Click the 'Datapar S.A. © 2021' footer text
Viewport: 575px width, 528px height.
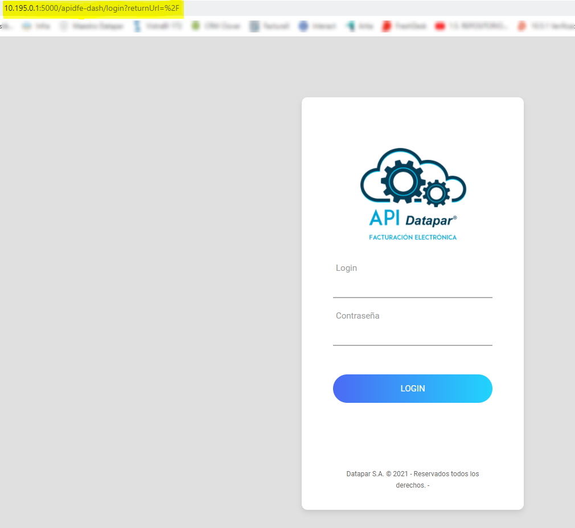coord(413,479)
